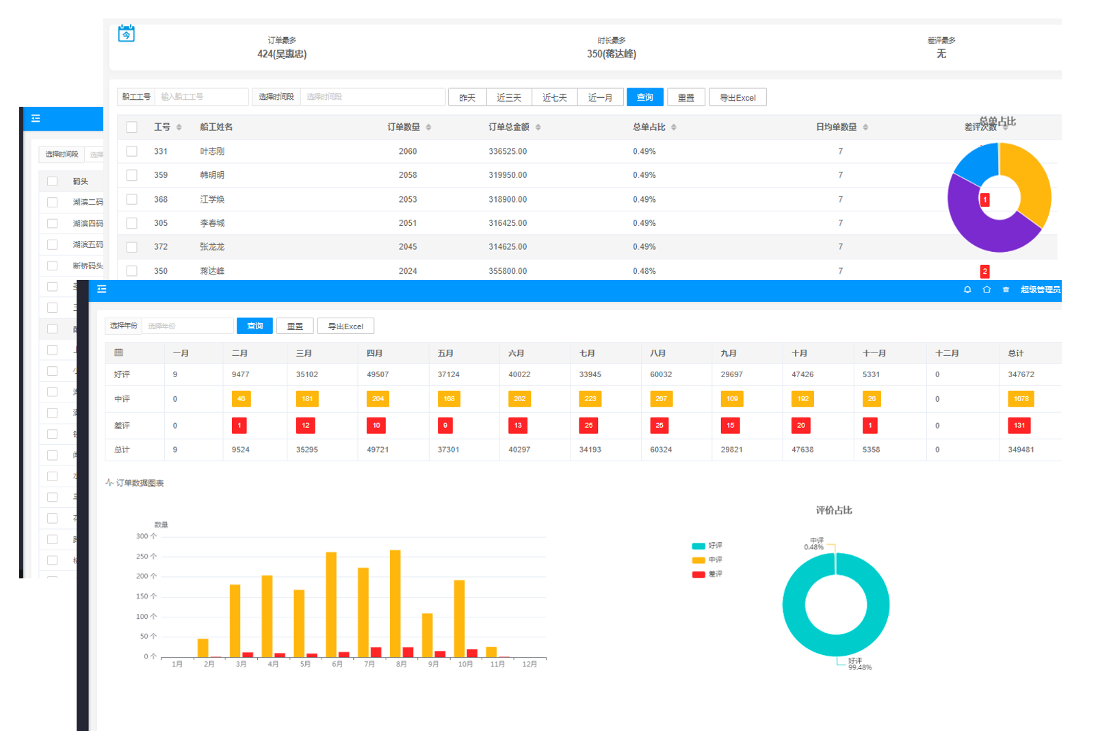The width and height of the screenshot is (1098, 731).
Task: Focus the 输入船工工号 input field
Action: pyautogui.click(x=202, y=97)
